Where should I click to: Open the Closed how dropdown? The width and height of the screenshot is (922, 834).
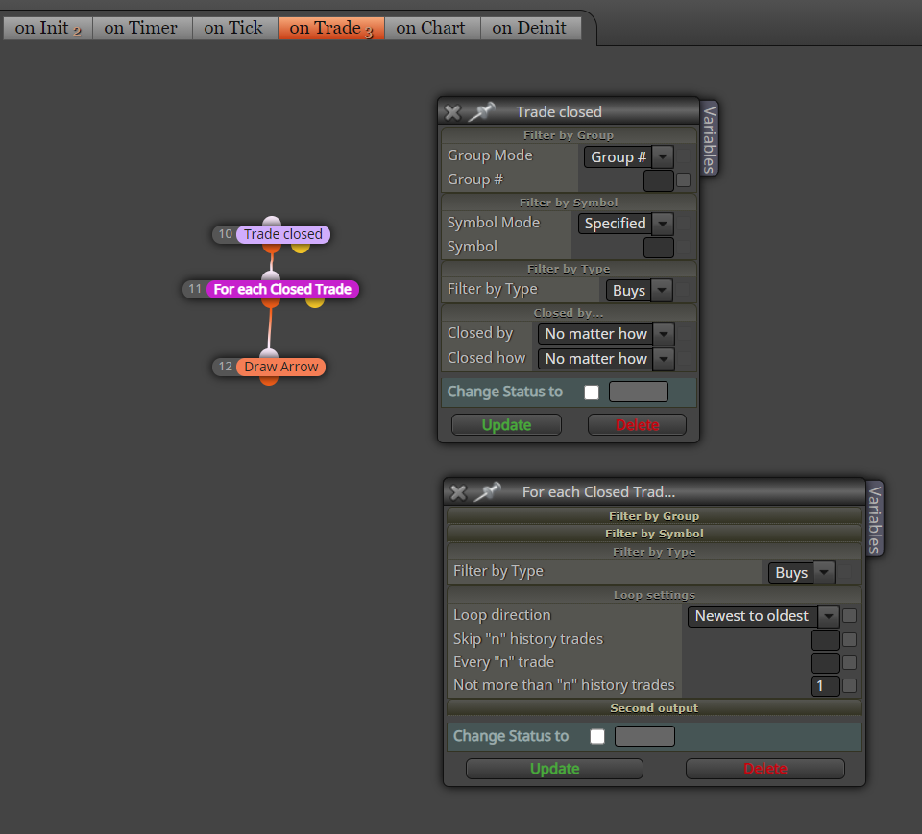point(606,359)
